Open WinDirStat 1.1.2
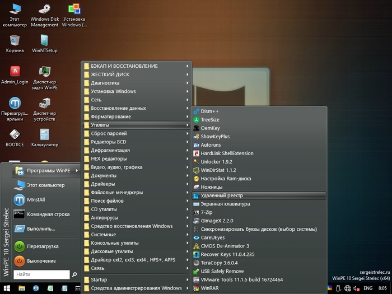 [x=259, y=170]
